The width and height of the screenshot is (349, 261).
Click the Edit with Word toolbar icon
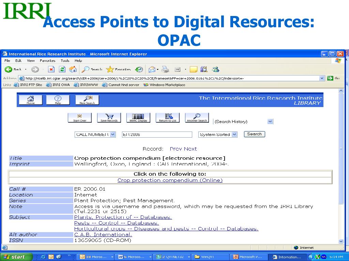[x=178, y=69]
